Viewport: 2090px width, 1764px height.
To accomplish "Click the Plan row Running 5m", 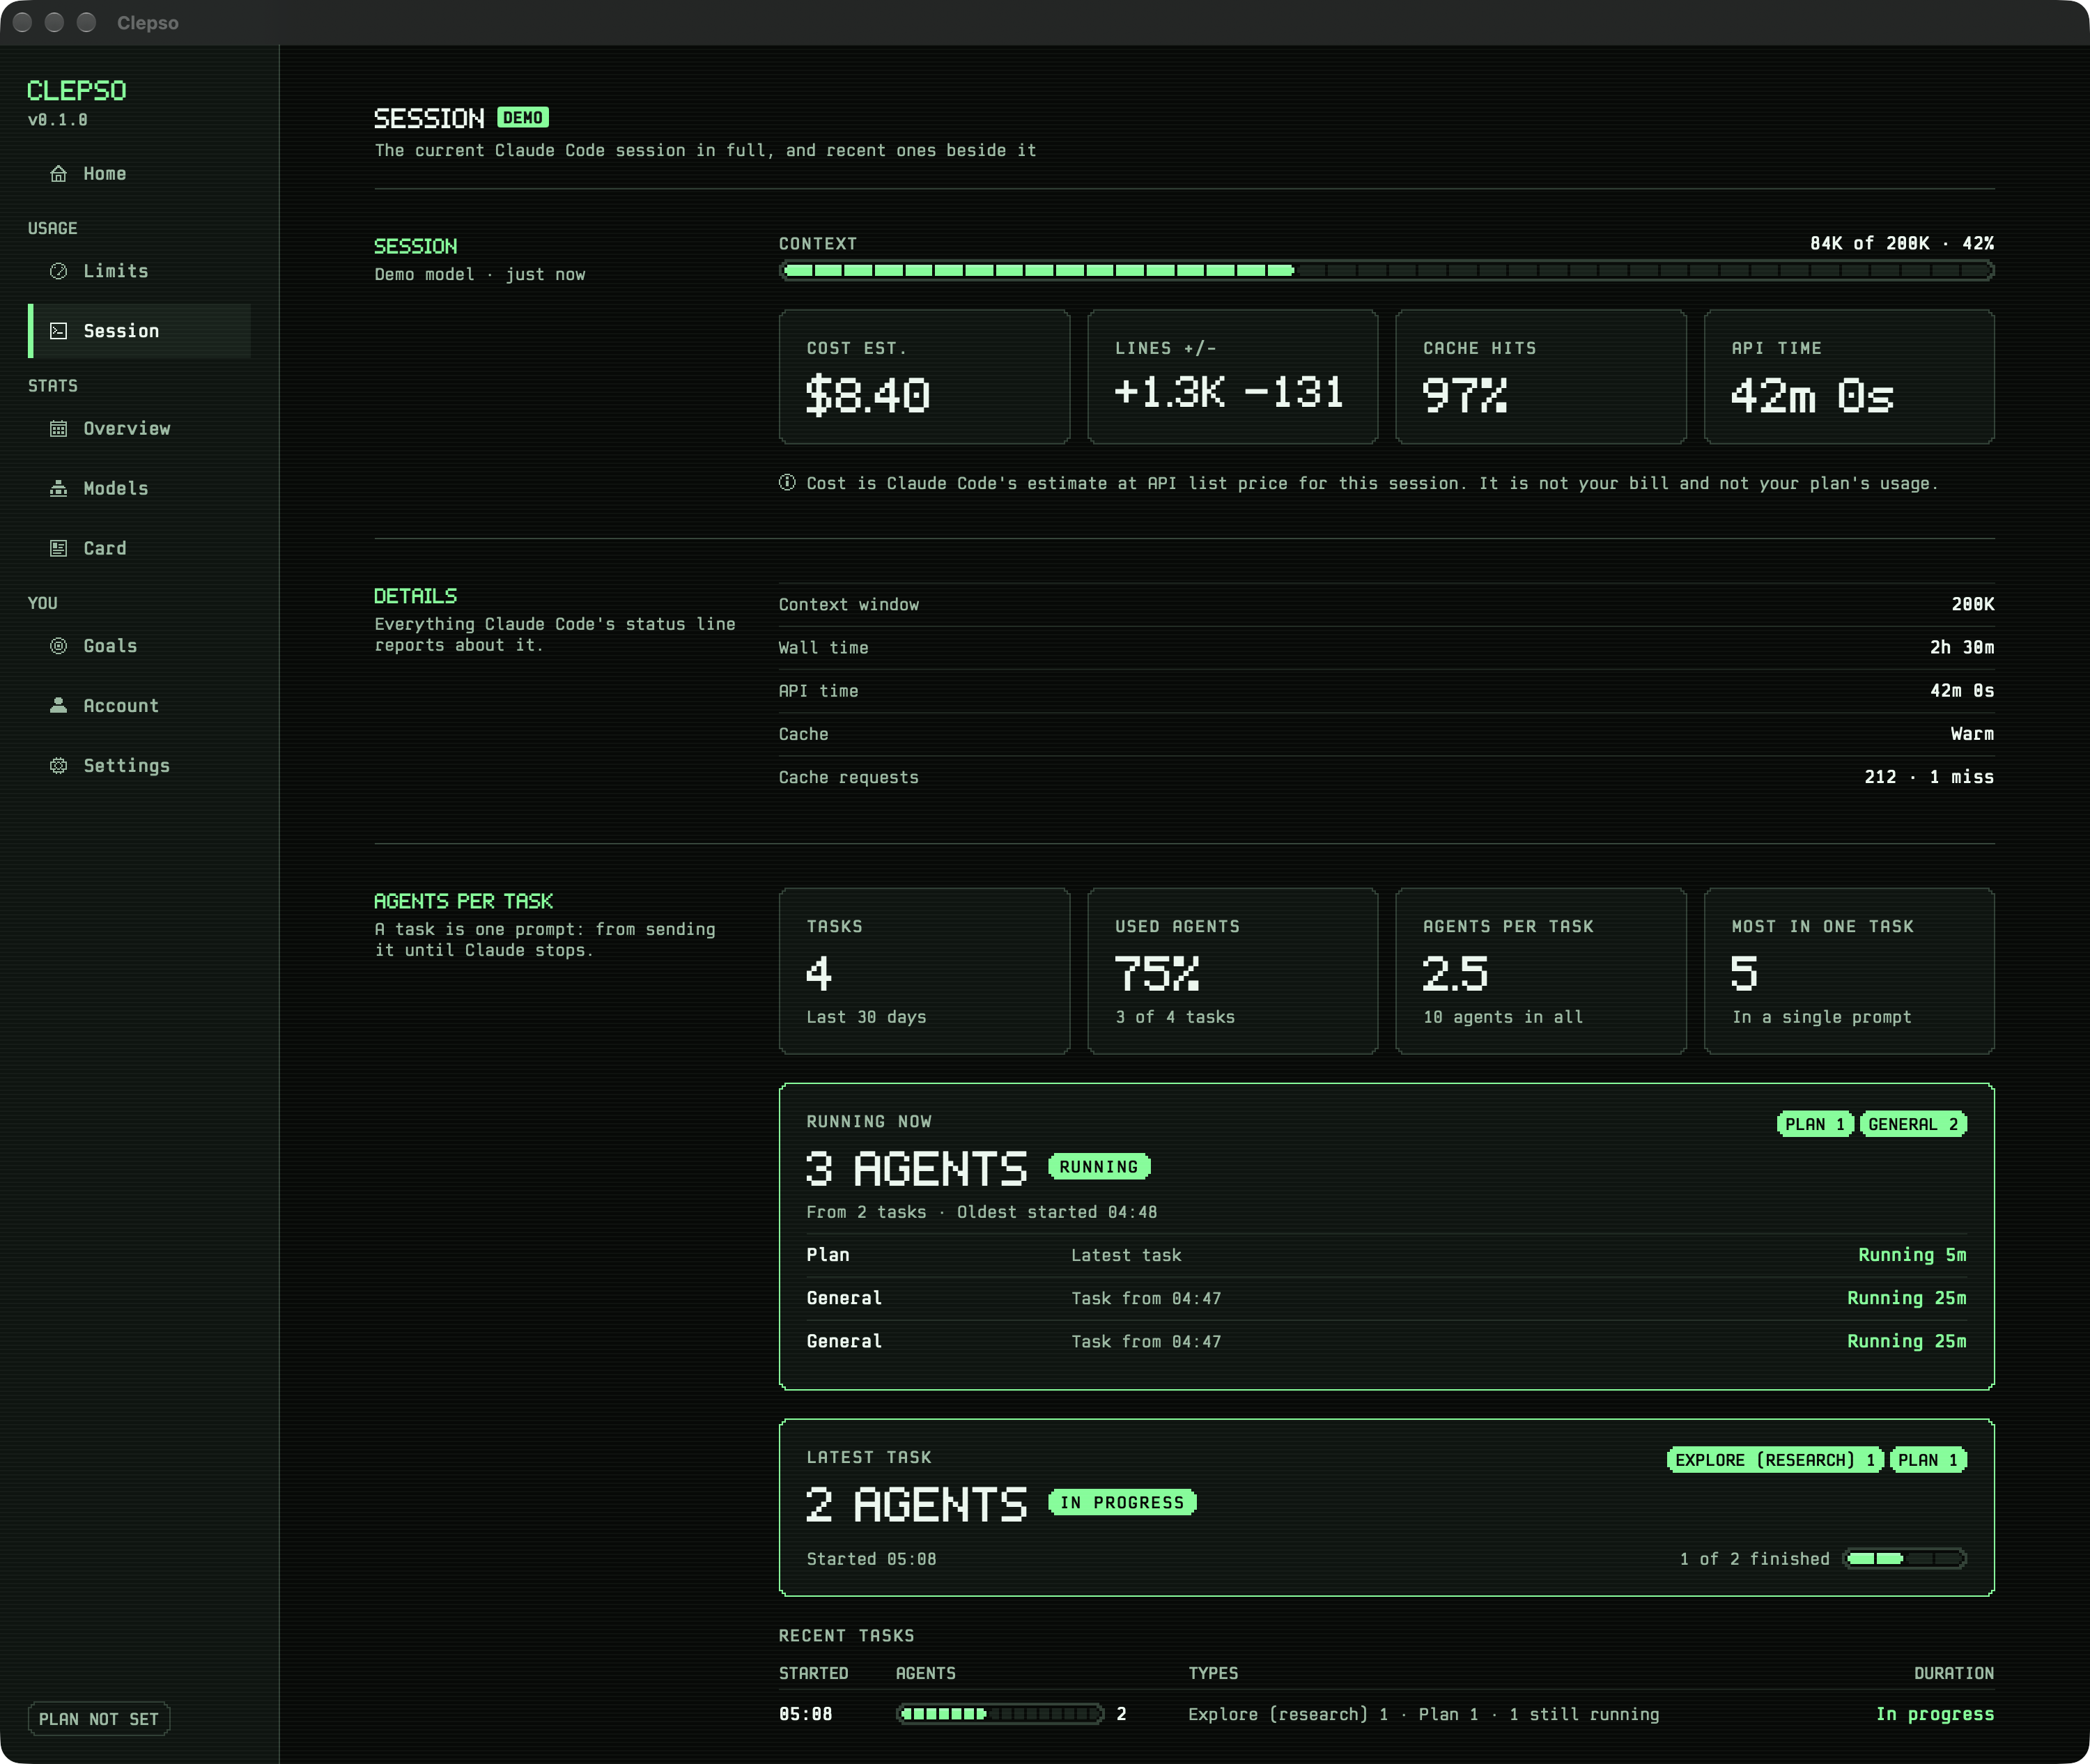I will pos(1386,1255).
